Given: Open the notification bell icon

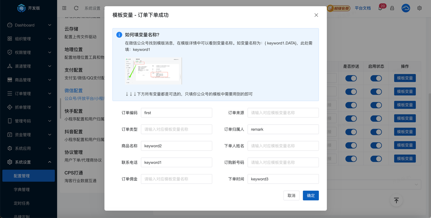Looking at the screenshot, I should (380, 8).
